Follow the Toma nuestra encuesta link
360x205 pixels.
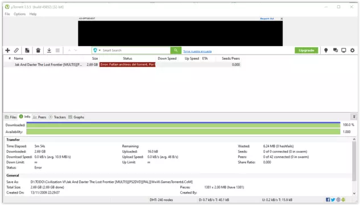(x=197, y=51)
